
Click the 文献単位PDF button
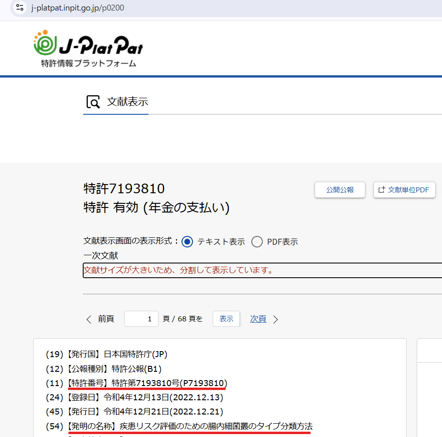(x=404, y=190)
